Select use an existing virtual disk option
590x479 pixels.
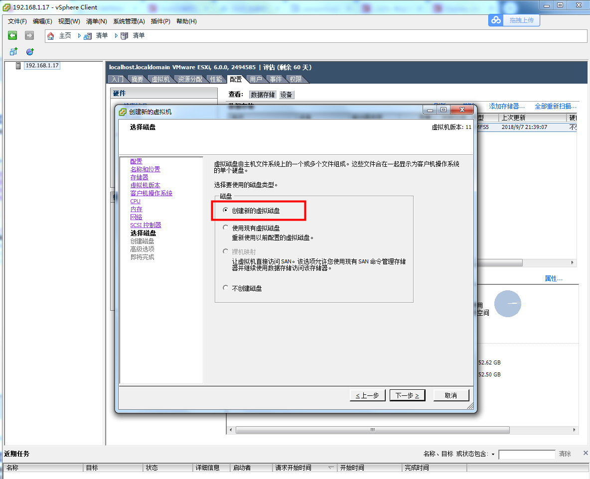tap(225, 227)
